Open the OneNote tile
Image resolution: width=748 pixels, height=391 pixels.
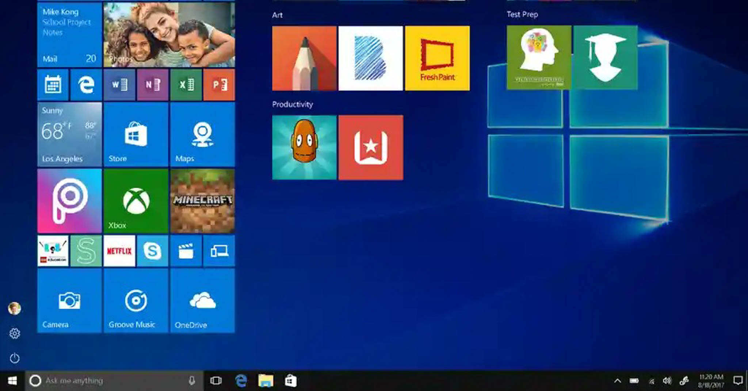(153, 85)
